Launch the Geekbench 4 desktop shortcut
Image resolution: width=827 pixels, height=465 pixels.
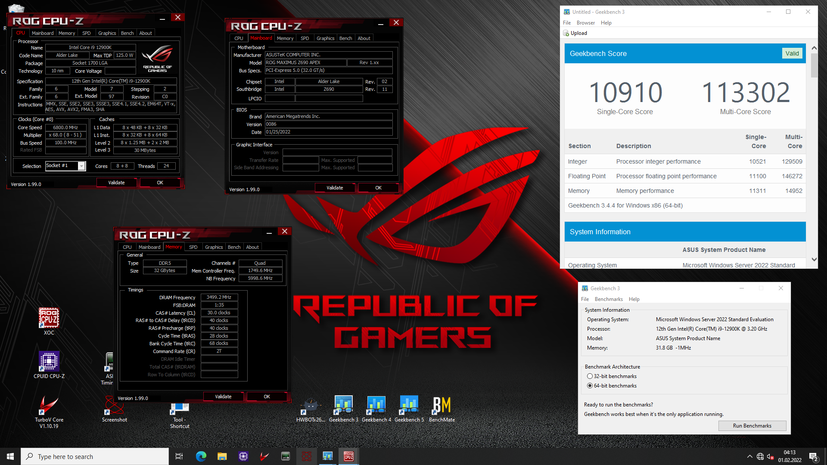376,409
